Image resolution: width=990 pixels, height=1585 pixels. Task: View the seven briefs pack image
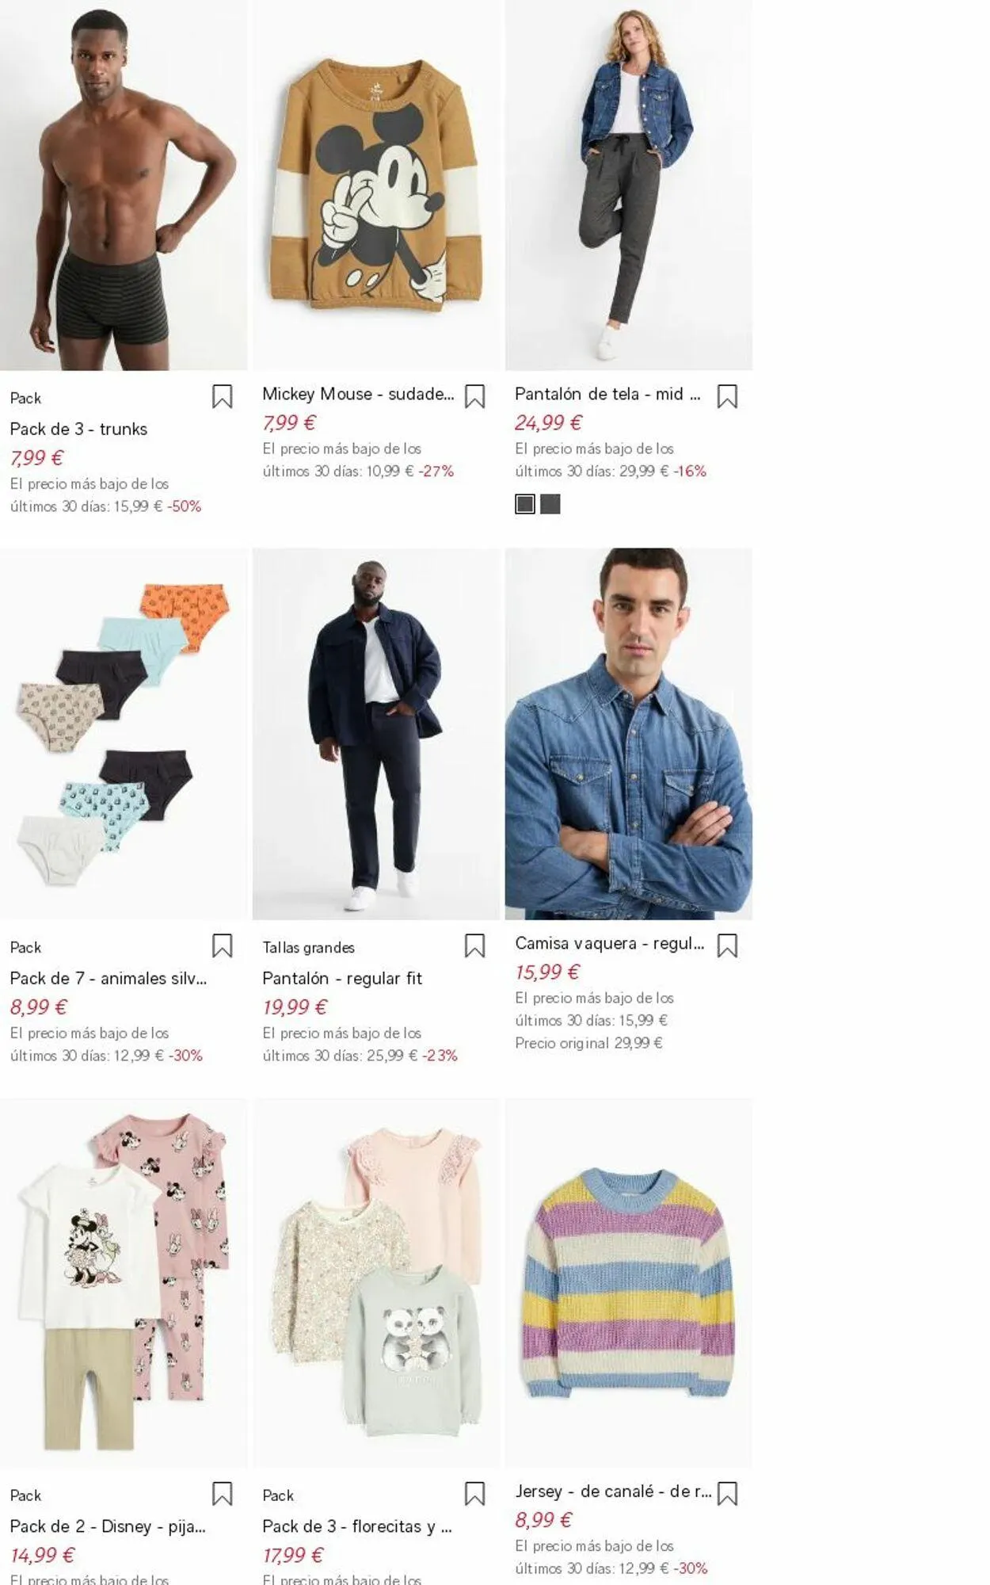(x=124, y=734)
